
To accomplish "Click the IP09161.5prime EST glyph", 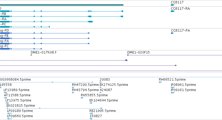I will 173,93.
